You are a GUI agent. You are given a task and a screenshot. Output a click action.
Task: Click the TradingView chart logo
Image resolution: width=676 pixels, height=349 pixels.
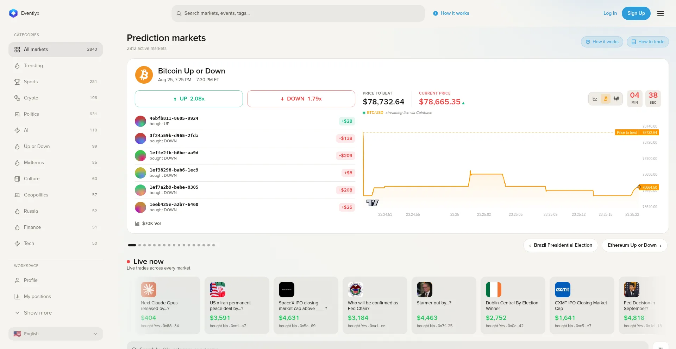point(373,203)
